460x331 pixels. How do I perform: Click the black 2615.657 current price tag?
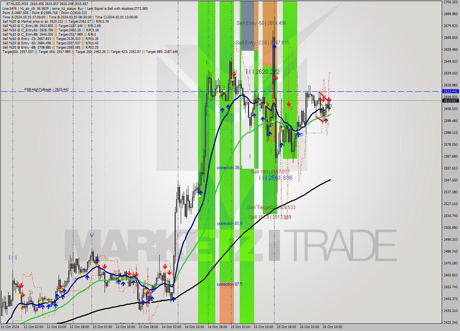click(451, 101)
